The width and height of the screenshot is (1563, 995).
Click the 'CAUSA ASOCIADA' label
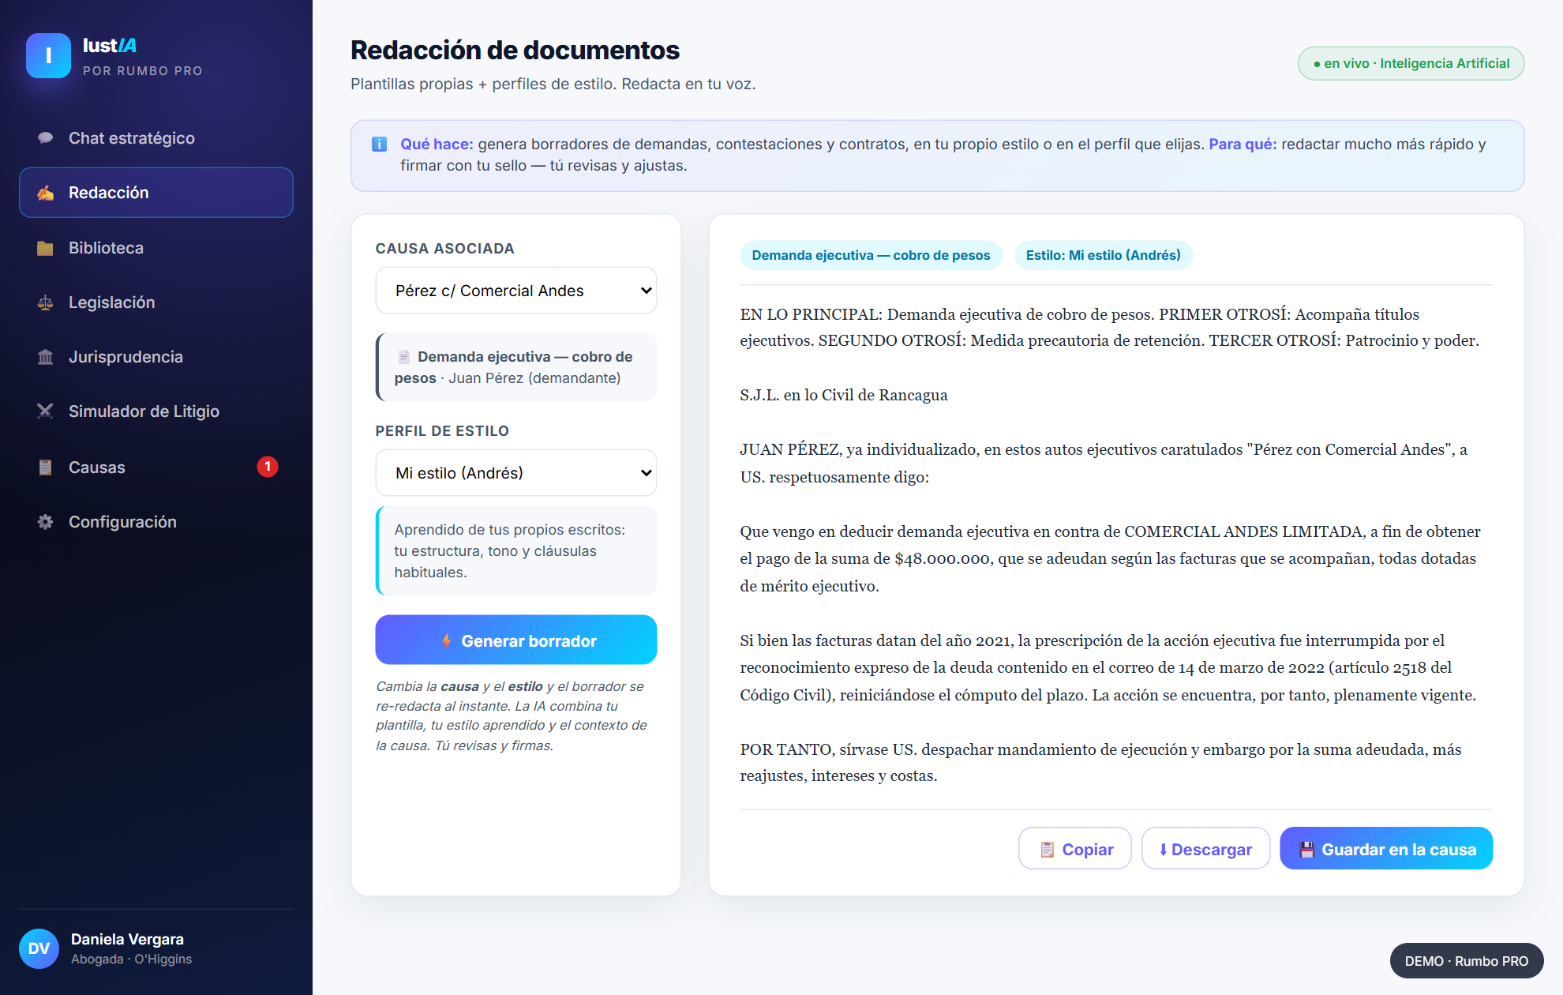click(444, 249)
